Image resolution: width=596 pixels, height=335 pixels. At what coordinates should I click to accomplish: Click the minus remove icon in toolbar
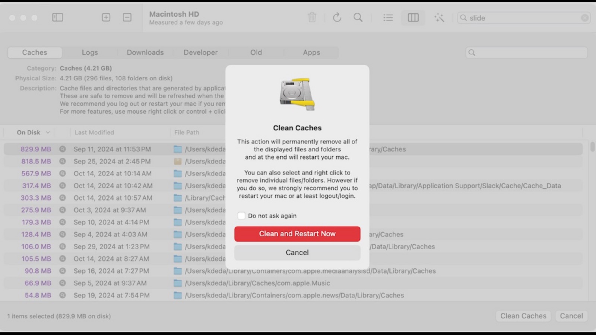point(127,17)
